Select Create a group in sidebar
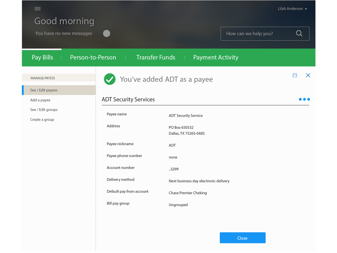Screen dimensions: 337x253 click(x=42, y=120)
